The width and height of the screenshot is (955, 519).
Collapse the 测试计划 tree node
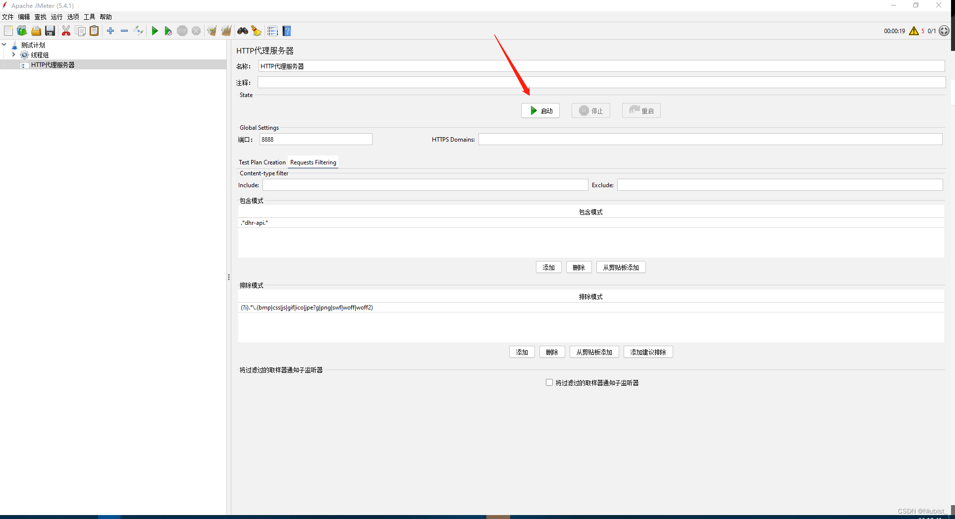(x=4, y=45)
